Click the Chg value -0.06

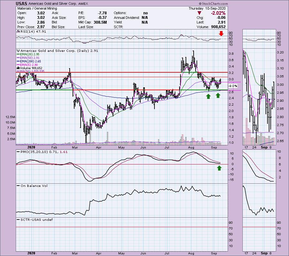click(221, 18)
